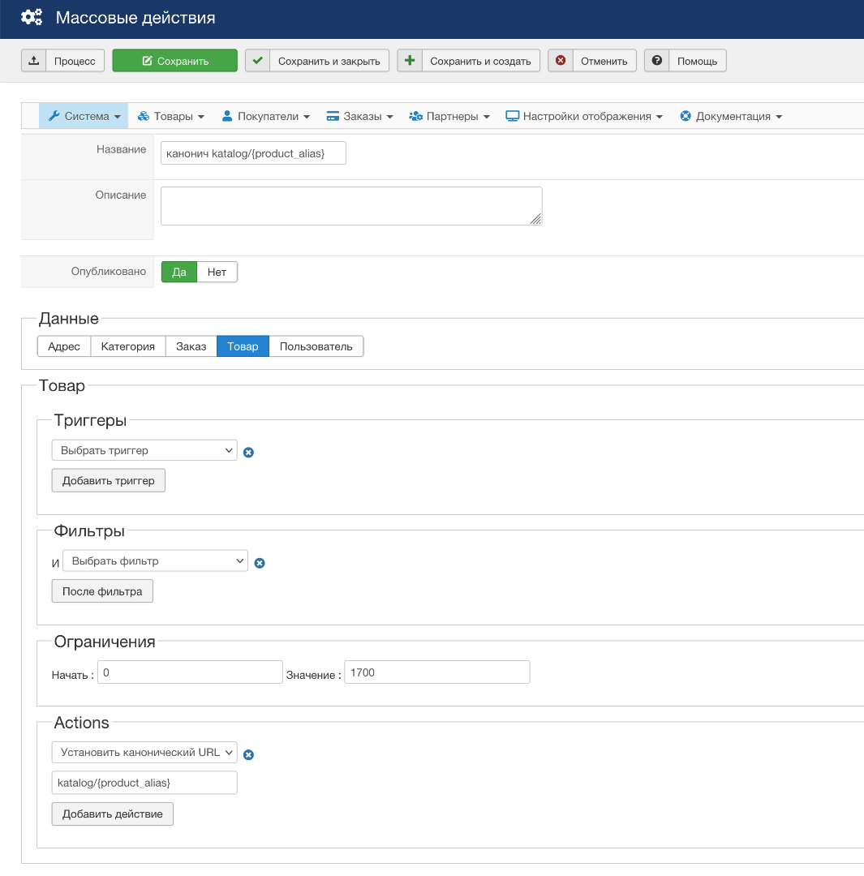This screenshot has width=864, height=876.
Task: Remove action with the blue x icon
Action: click(249, 754)
